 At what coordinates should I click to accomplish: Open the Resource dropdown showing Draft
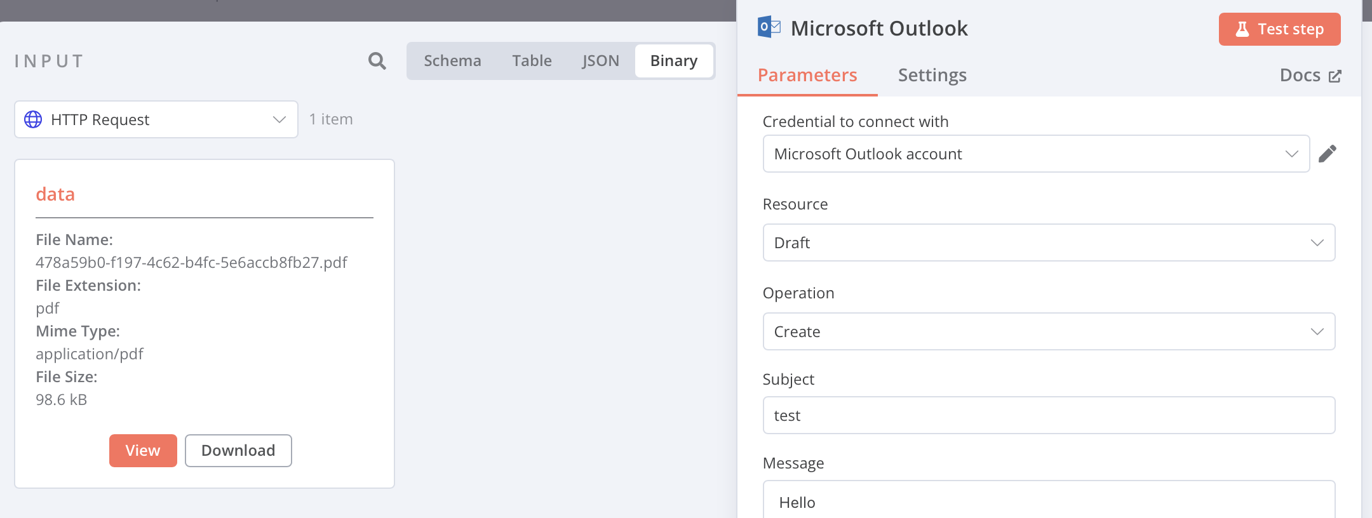click(1049, 242)
